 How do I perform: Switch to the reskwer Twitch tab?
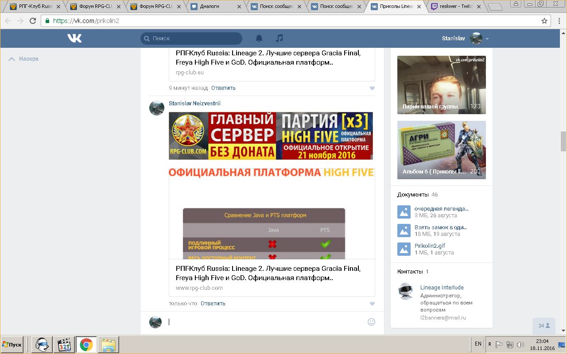(x=456, y=7)
